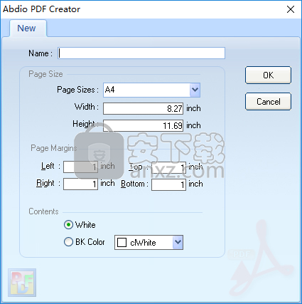Click the white color swatch beside clWhite
This screenshot has height=304, width=302.
122,243
